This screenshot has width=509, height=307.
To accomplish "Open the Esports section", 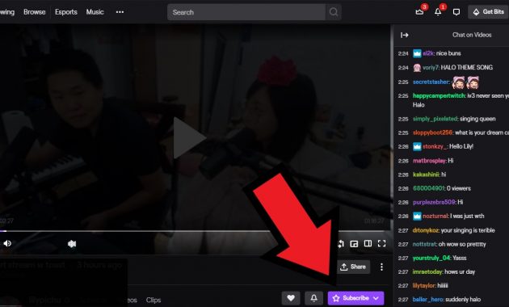I will (x=66, y=12).
